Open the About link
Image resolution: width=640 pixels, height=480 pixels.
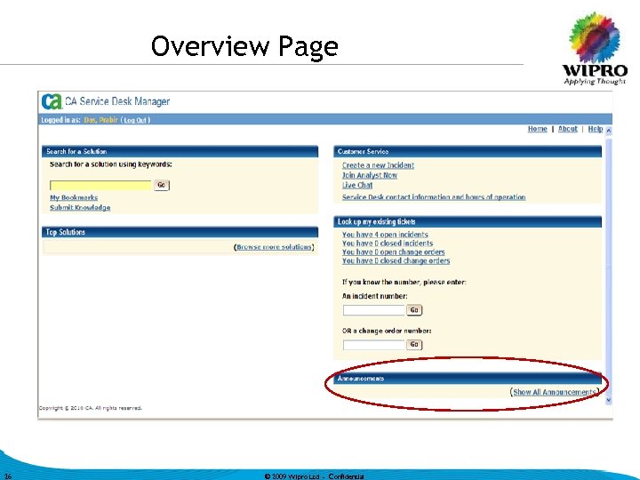[x=567, y=129]
